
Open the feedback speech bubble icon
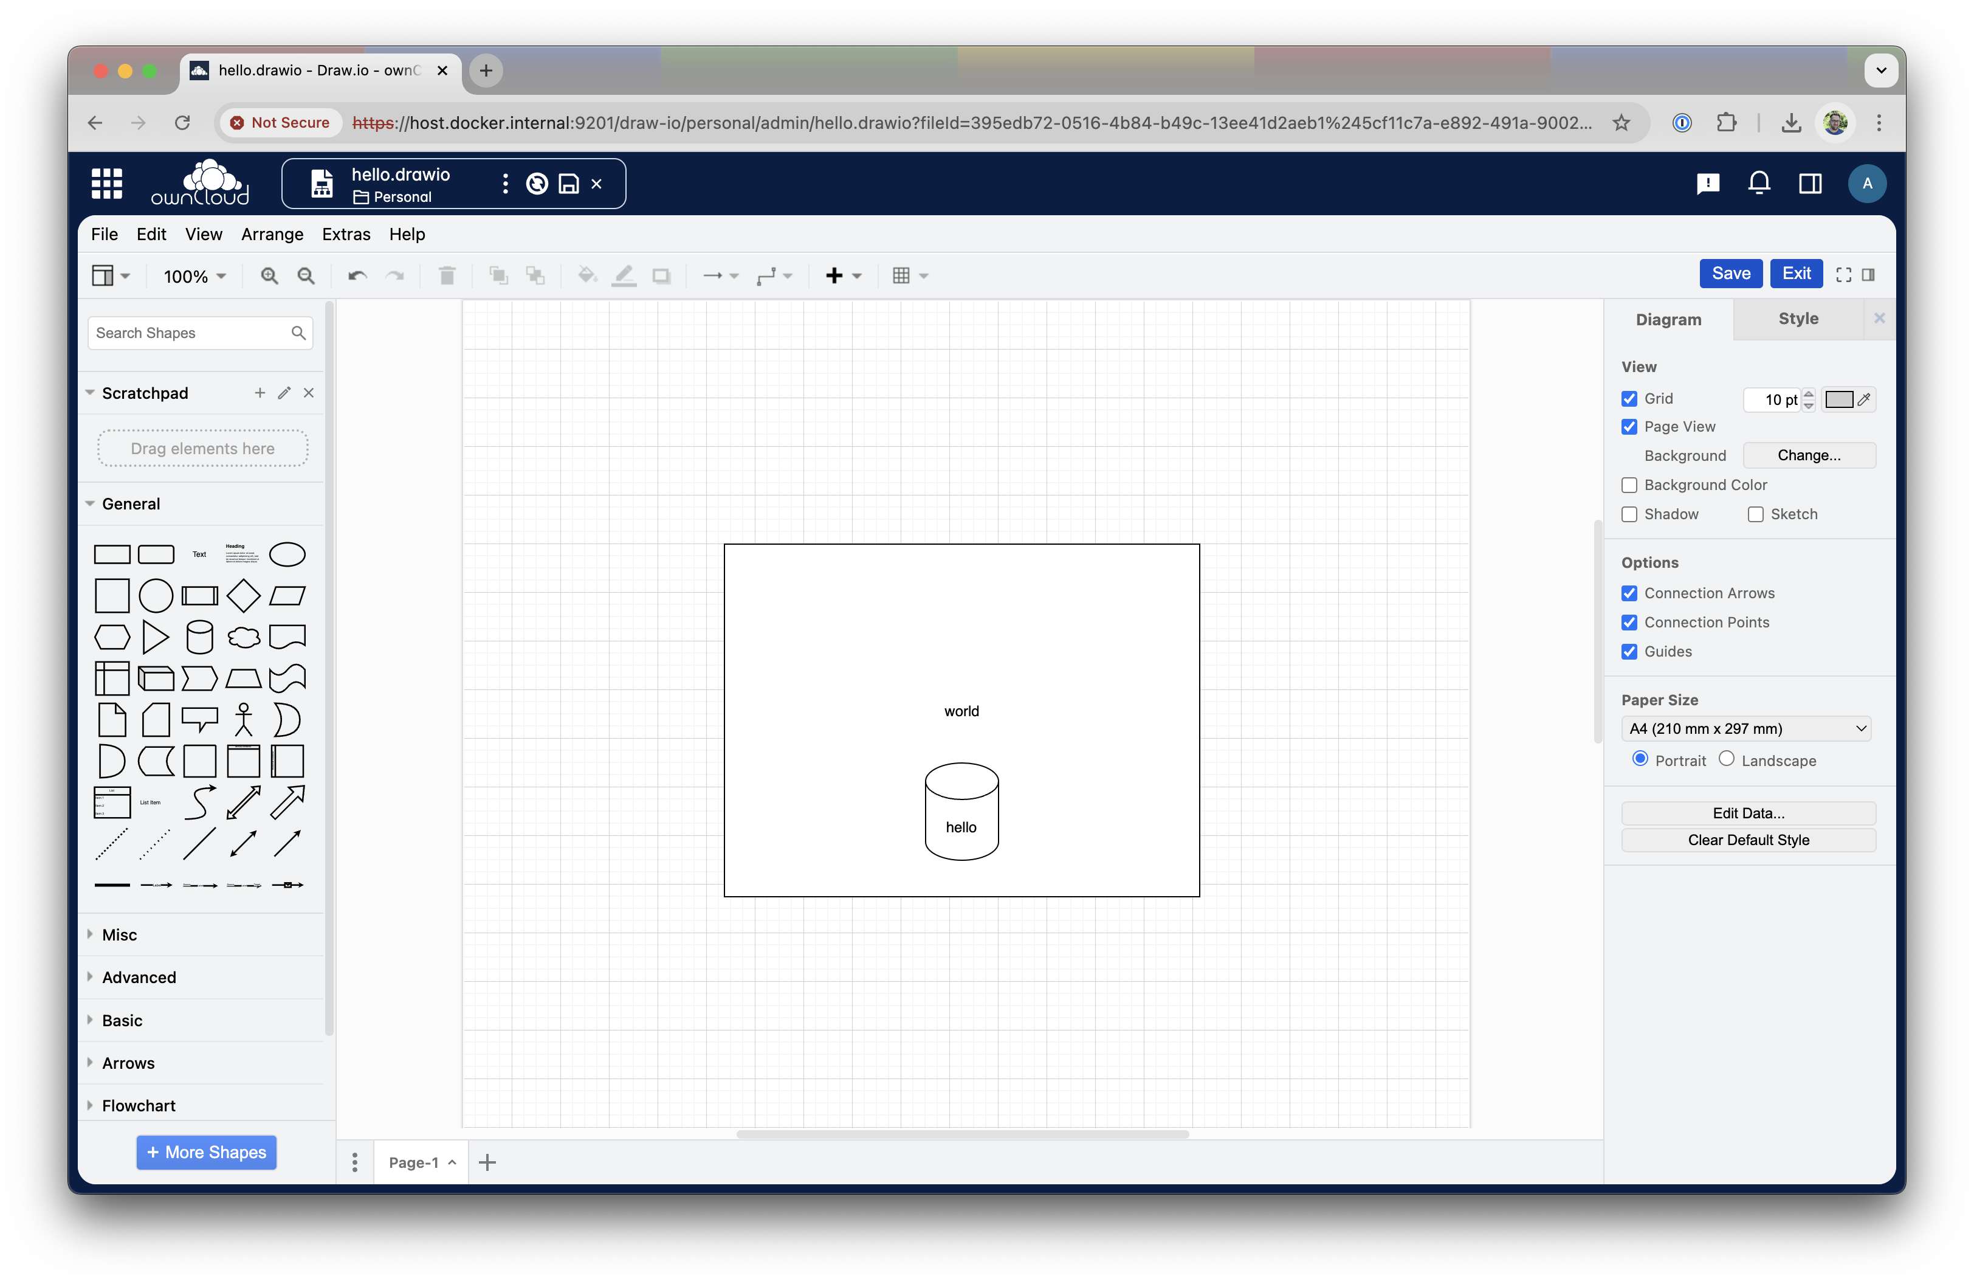pyautogui.click(x=1708, y=184)
